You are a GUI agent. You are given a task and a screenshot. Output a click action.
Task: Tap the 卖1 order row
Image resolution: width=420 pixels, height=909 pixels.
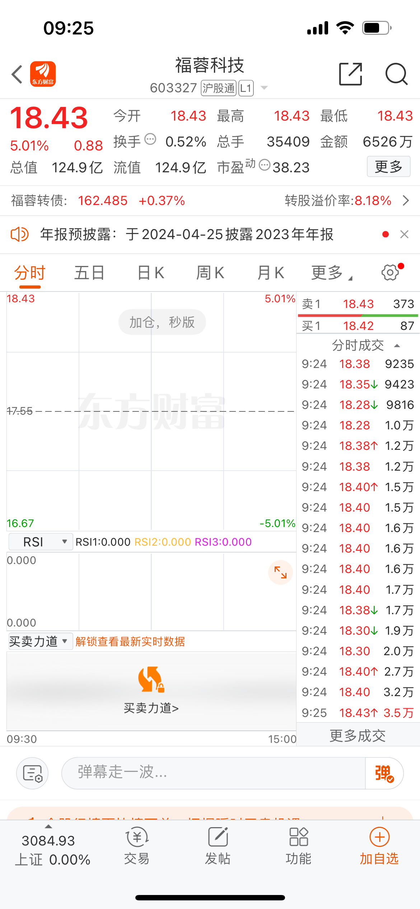pyautogui.click(x=358, y=304)
